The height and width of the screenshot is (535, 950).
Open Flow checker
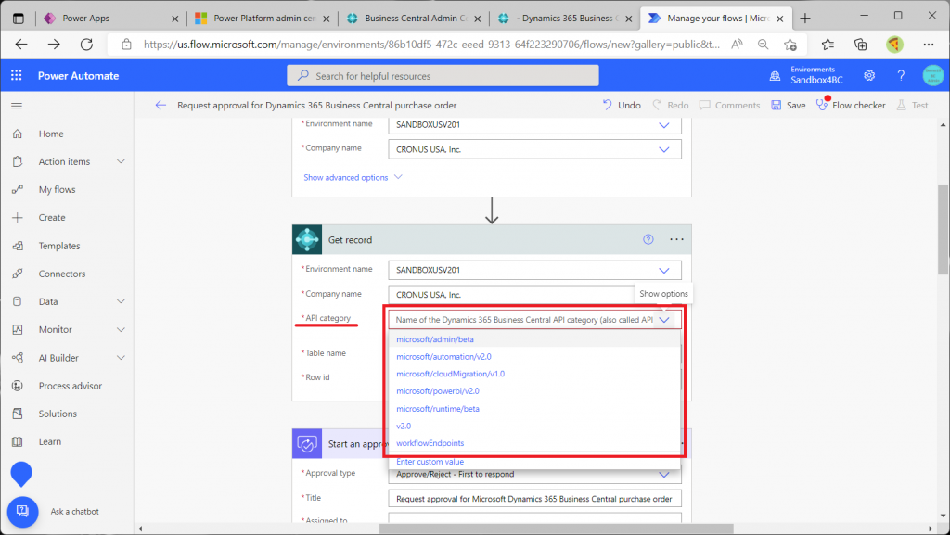click(x=851, y=106)
